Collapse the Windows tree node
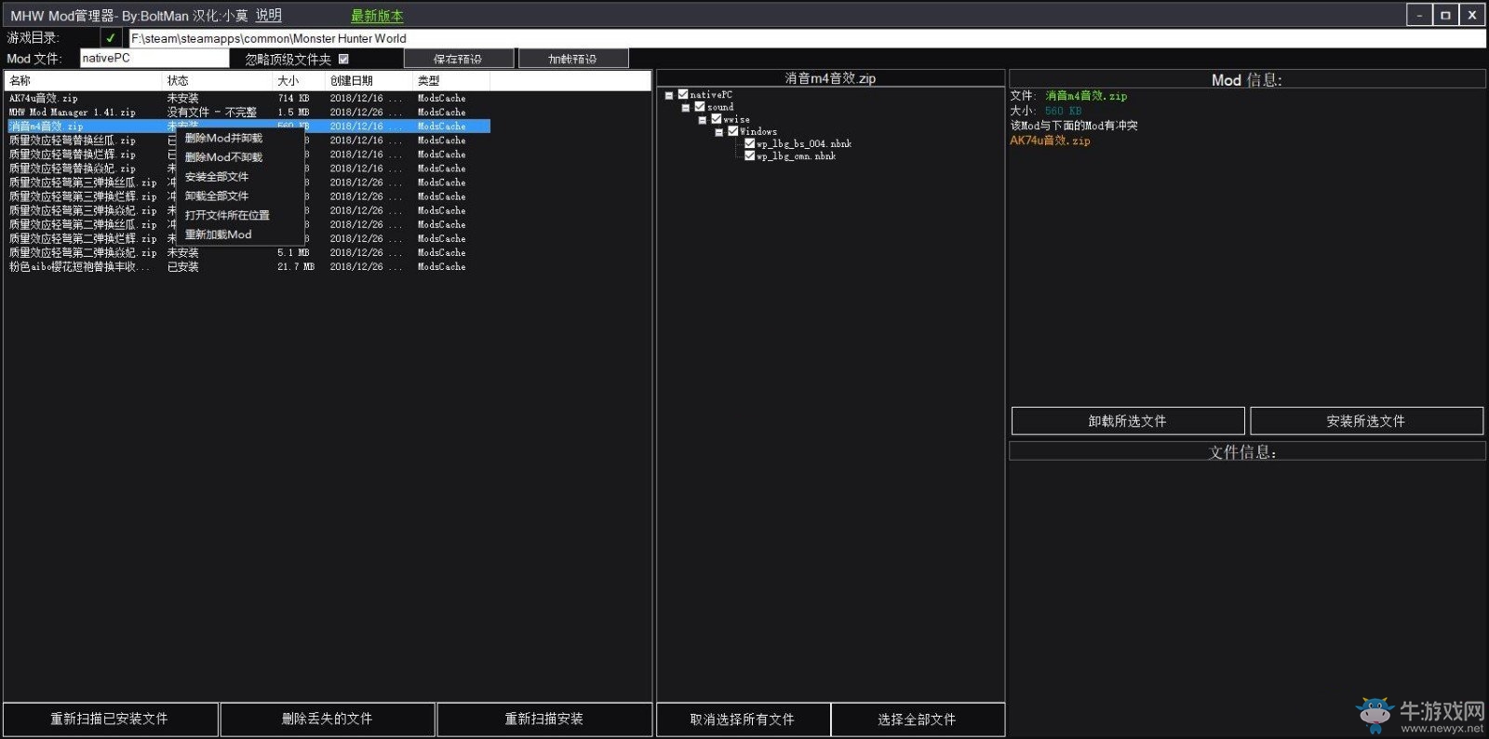1489x739 pixels. [x=718, y=132]
